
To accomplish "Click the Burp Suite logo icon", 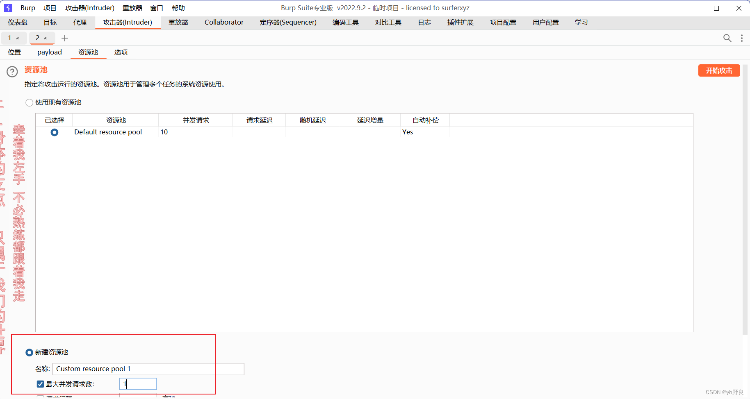I will (8, 8).
